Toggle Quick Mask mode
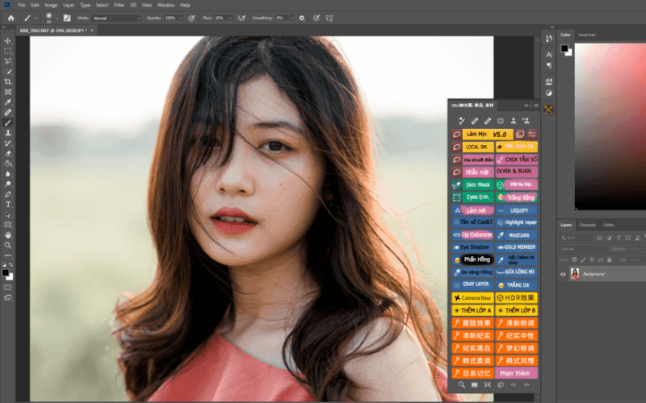646x403 pixels. click(x=8, y=288)
